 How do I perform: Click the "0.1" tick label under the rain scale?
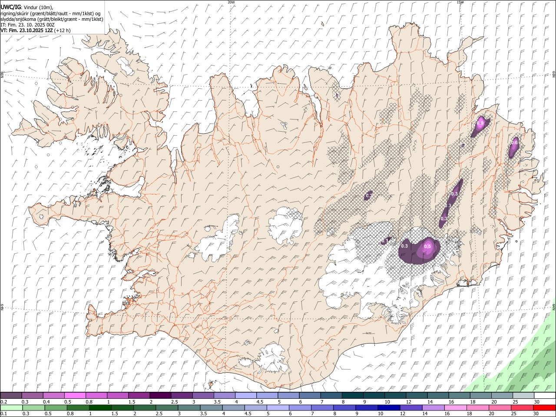(x=3, y=414)
